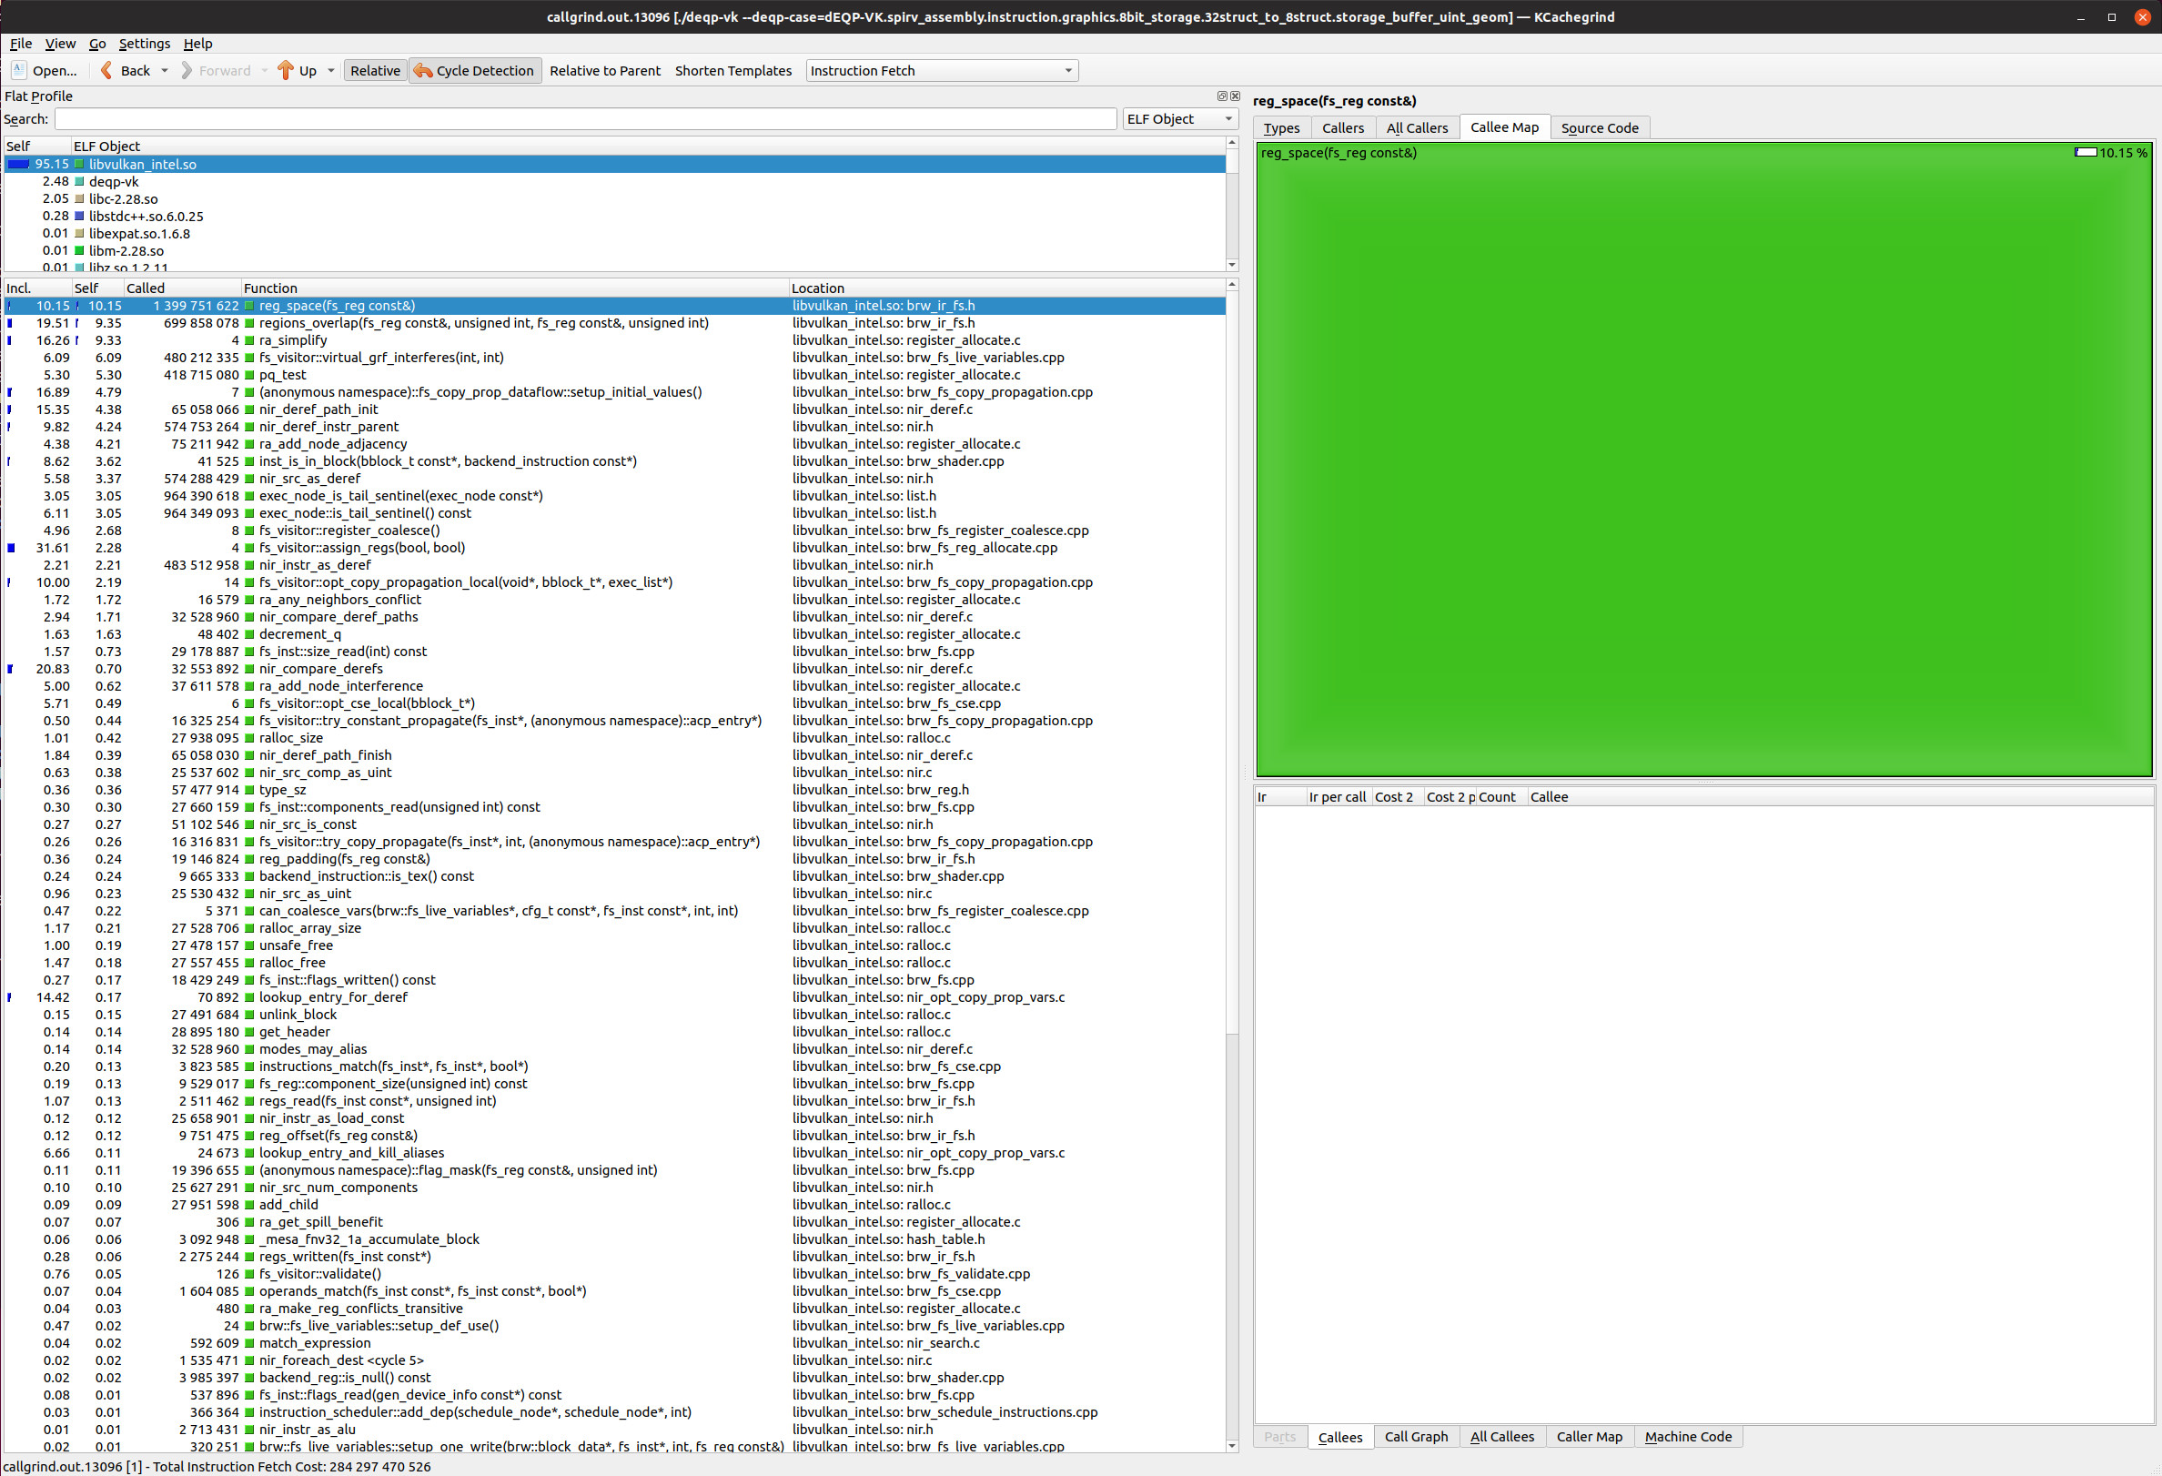This screenshot has height=1476, width=2162.
Task: Click the Forward arrow icon
Action: pos(186,70)
